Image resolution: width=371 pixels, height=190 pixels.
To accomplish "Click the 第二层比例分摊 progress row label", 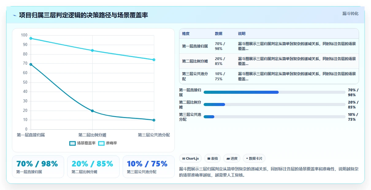I will tap(190, 105).
